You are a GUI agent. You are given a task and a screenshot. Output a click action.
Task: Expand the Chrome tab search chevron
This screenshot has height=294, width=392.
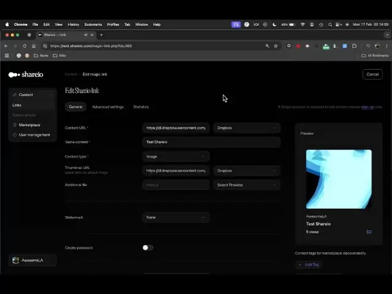click(x=387, y=35)
